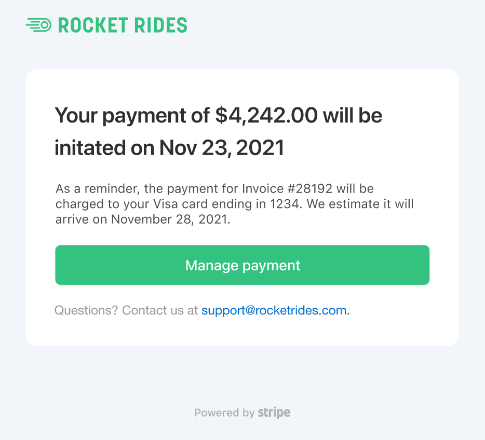Click the word 'initated' in the headline

click(x=90, y=148)
